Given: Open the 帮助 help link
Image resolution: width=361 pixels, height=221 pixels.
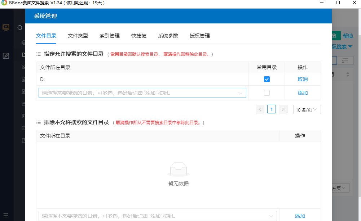Looking at the screenshot, I should pos(348,36).
